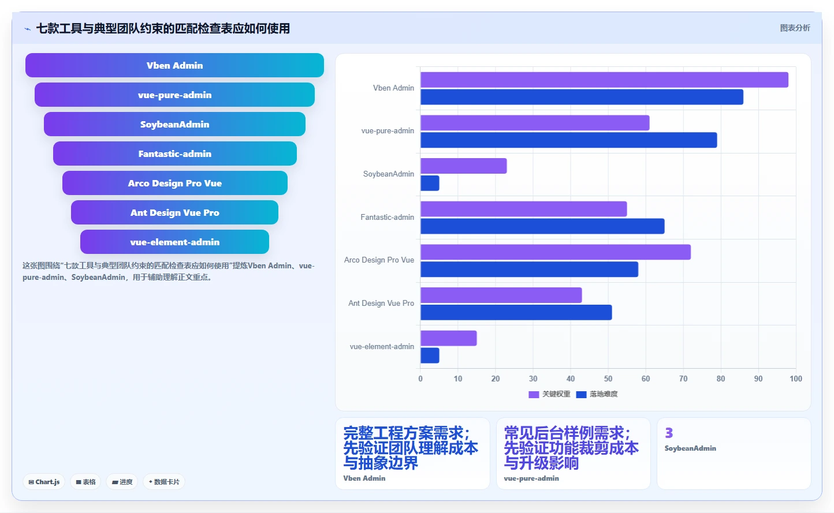Click the x-axis tick label 100
Image resolution: width=834 pixels, height=513 pixels.
click(x=796, y=379)
